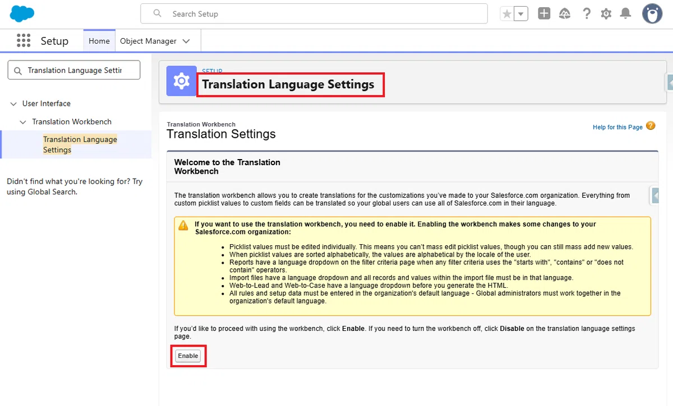
Task: Open the Object Manager tab
Action: 148,41
